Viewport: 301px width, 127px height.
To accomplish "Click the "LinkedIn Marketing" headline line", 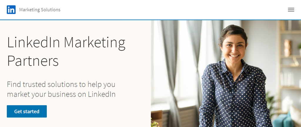I will point(66,42).
